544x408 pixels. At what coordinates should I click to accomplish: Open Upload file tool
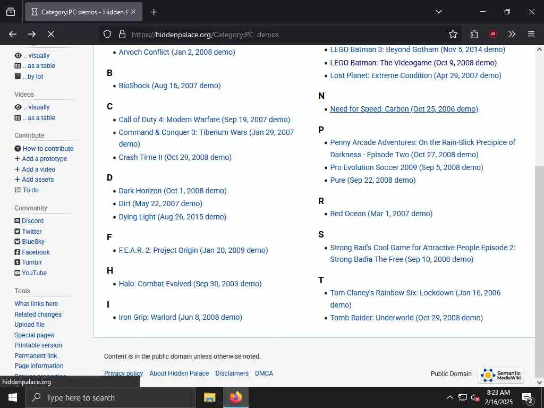point(30,325)
